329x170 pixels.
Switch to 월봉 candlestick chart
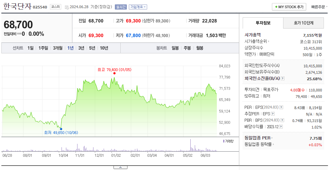(x=200, y=48)
